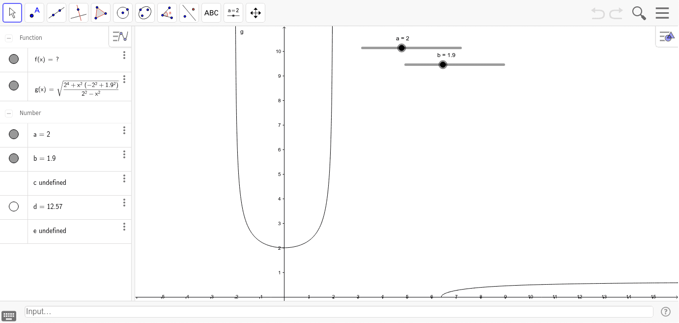
Task: Choose the Line through two points tool
Action: coord(57,13)
